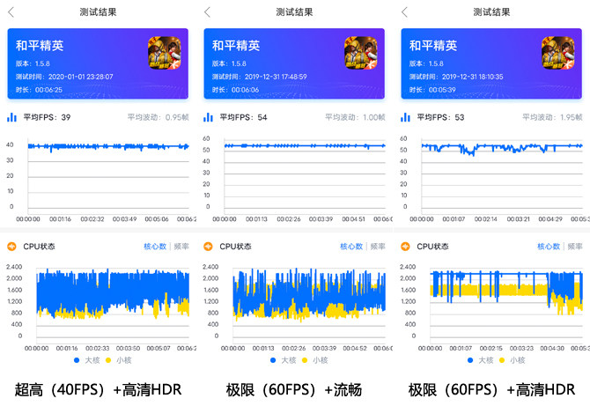This screenshot has height=406, width=590.
Task: Toggle 小核 legend in the 60FPS 流畅 panel
Action: (315, 360)
